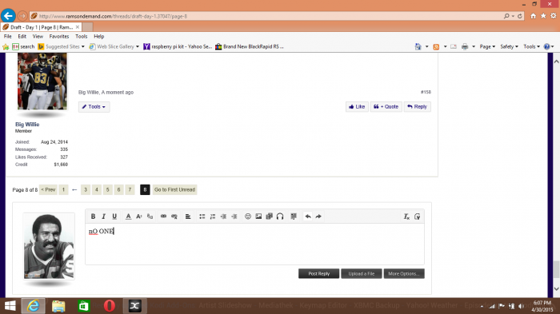This screenshot has width=560, height=314.
Task: Toggle italic formatting in the reply editor
Action: [103, 217]
